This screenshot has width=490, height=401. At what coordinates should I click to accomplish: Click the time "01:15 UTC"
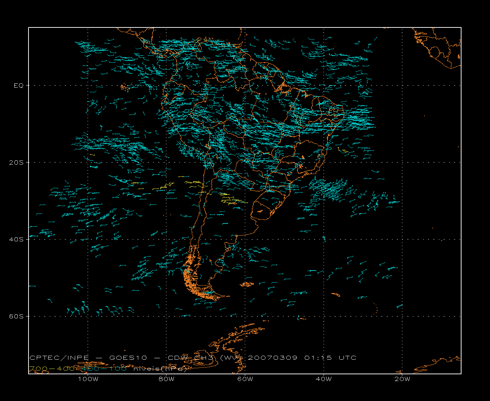coord(330,358)
